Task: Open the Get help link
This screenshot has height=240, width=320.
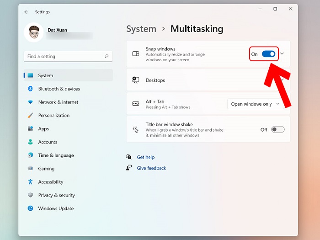Action: coord(145,157)
